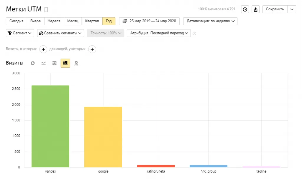This screenshot has height=192, width=302.
Task: Open the map chart view
Action: coord(76,63)
